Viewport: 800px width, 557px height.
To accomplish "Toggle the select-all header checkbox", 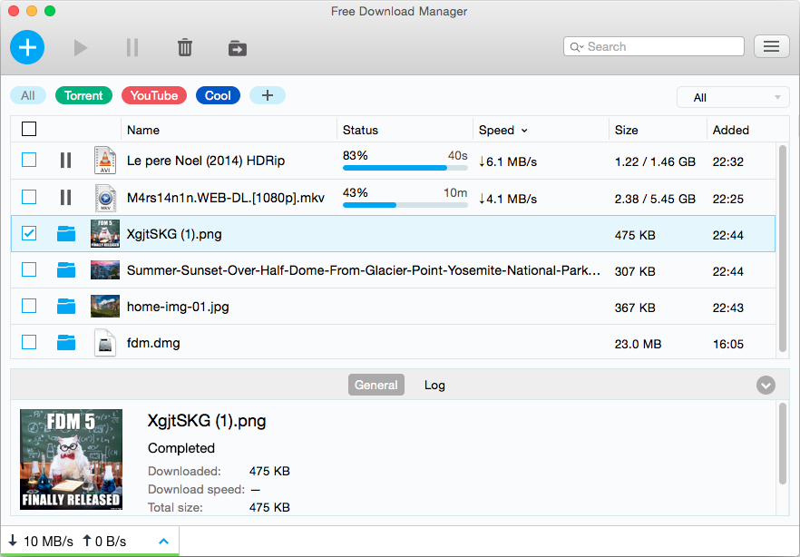I will 29,129.
